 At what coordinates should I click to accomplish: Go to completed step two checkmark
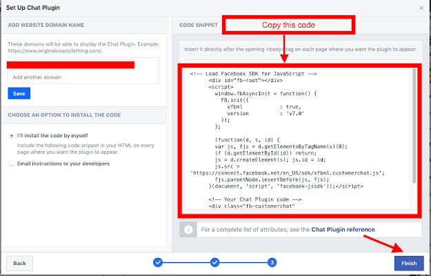tap(214, 262)
